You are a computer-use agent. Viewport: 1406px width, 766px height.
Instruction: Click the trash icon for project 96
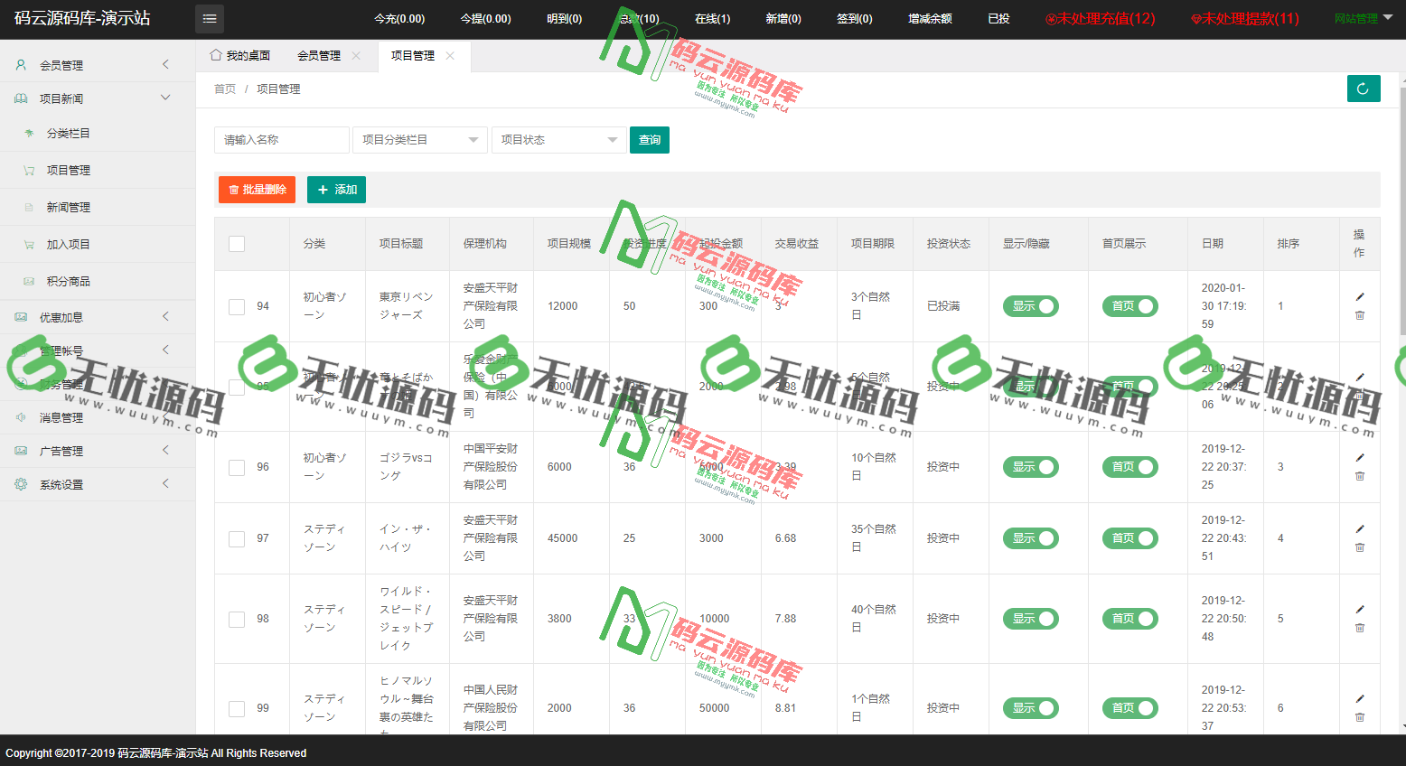pos(1360,475)
